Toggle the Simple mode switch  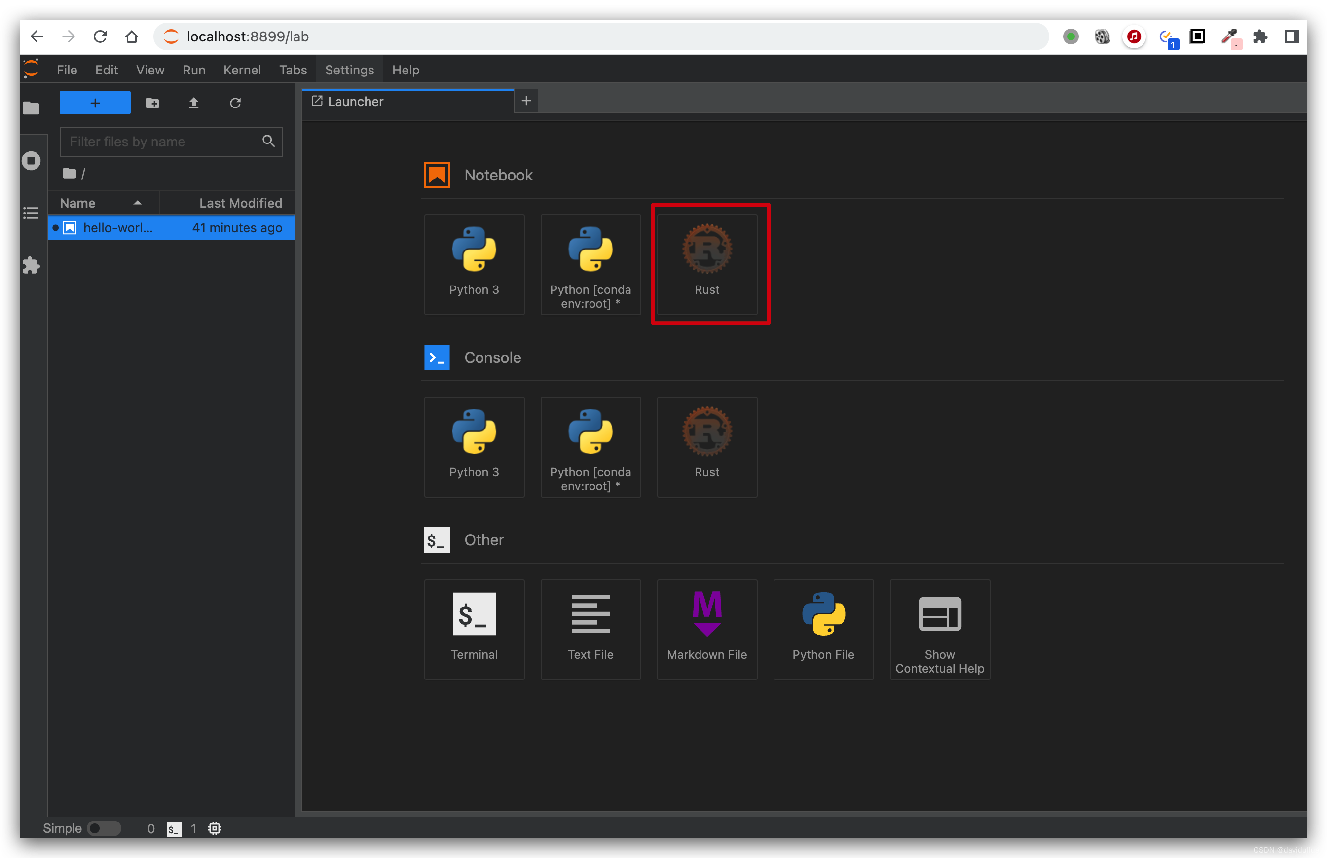104,828
